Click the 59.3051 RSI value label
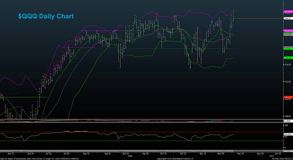 point(288,134)
